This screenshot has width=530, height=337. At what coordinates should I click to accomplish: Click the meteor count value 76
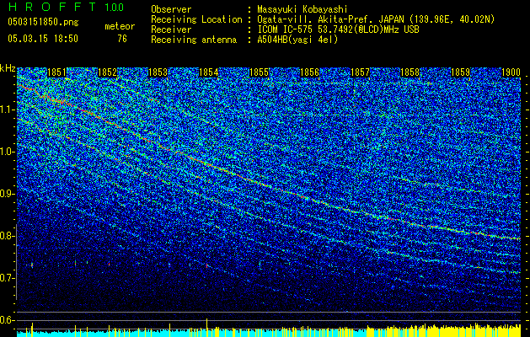click(122, 39)
